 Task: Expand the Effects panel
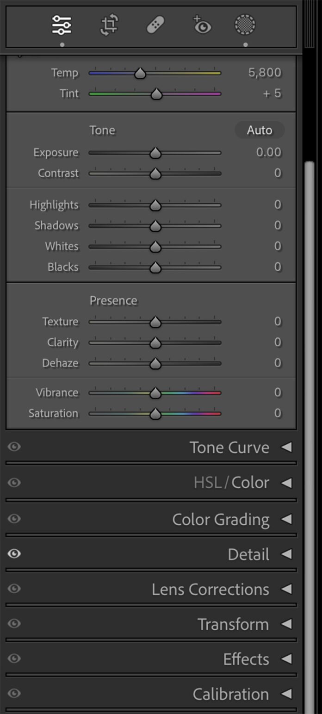coord(286,658)
